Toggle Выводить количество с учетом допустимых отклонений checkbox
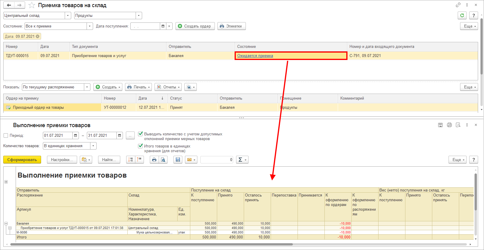The width and height of the screenshot is (484, 250). pos(140,134)
